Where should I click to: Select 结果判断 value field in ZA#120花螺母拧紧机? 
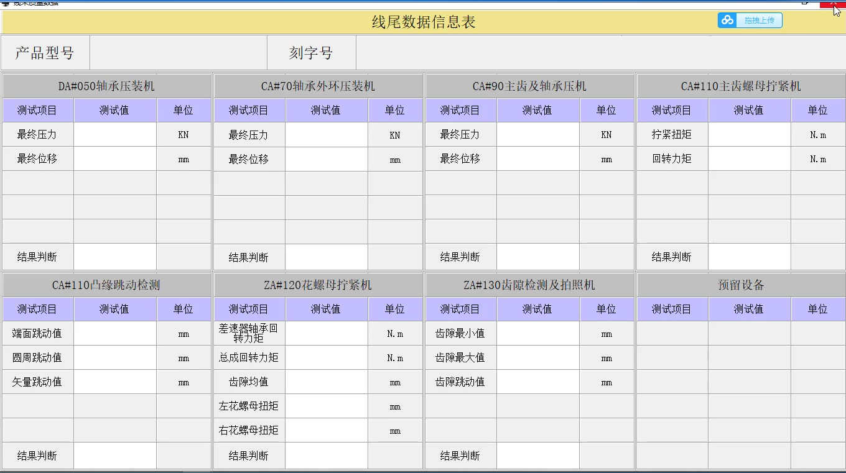(327, 456)
